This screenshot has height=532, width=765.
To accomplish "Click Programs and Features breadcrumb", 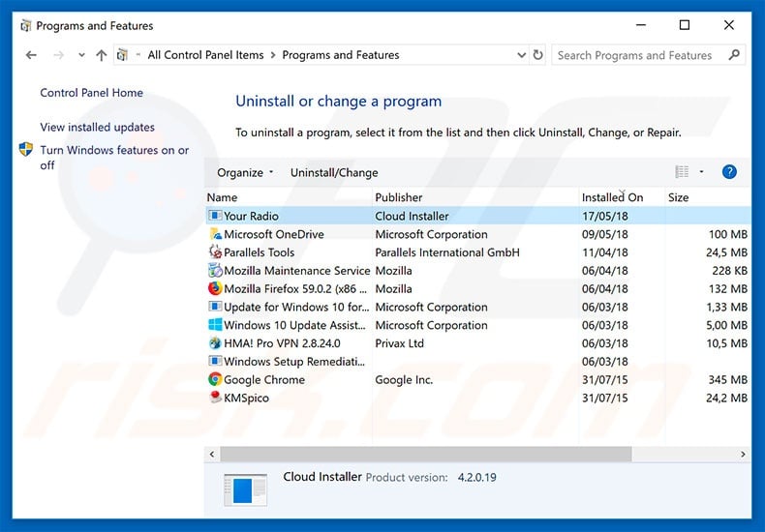I will 341,55.
